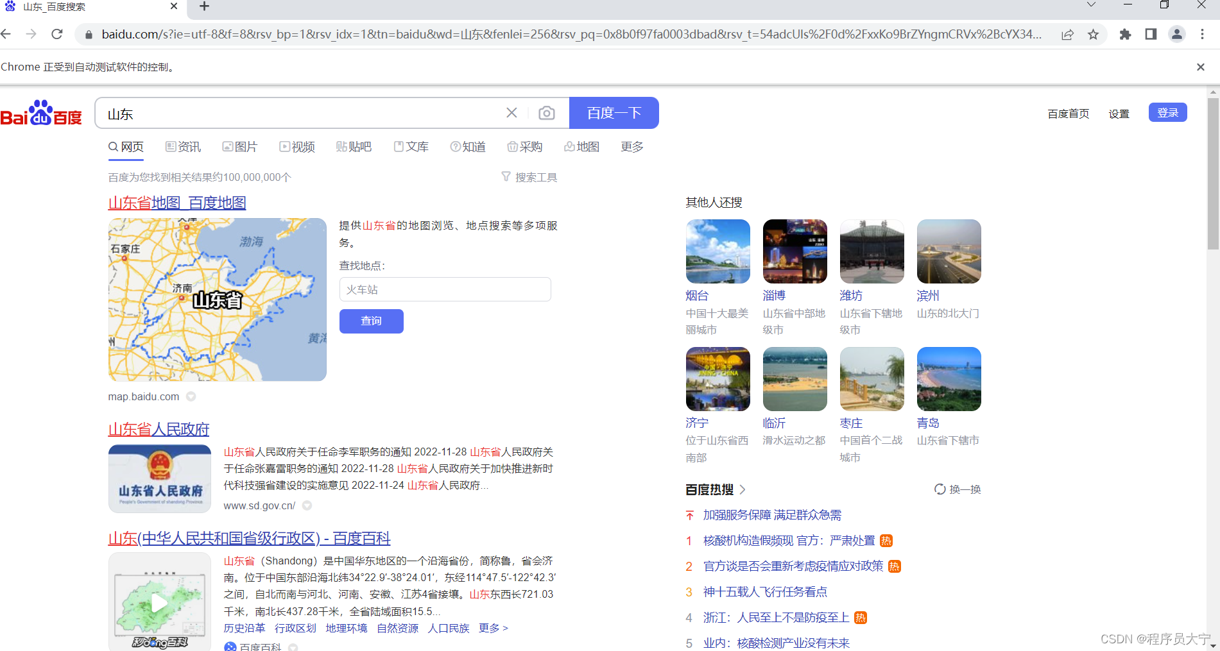Viewport: 1220px width, 651px height.
Task: Open the 搜索工具 filter
Action: coord(529,177)
